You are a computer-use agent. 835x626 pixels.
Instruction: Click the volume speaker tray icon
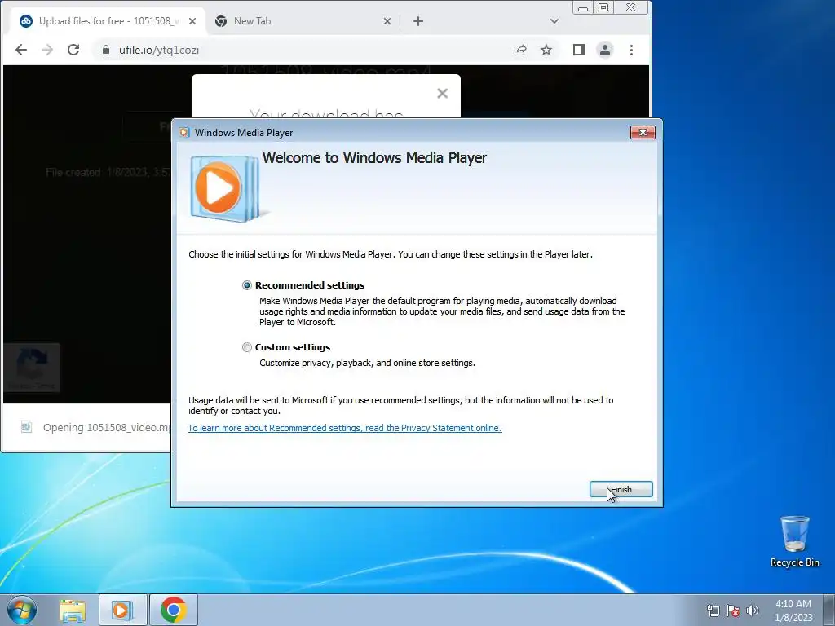pos(753,611)
